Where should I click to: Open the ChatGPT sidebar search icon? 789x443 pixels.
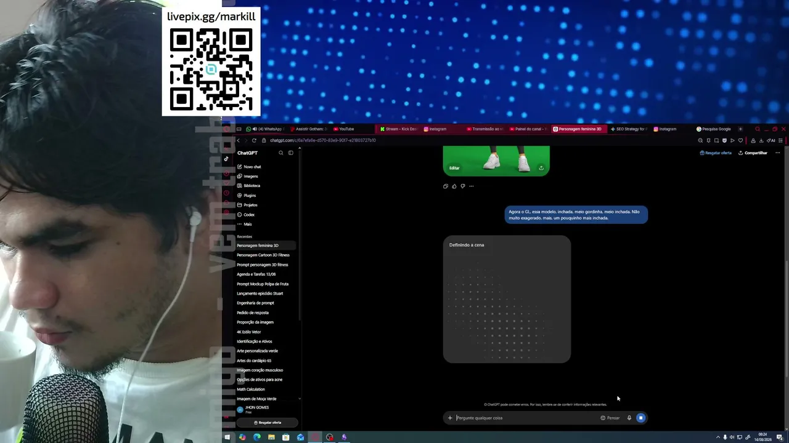point(280,153)
